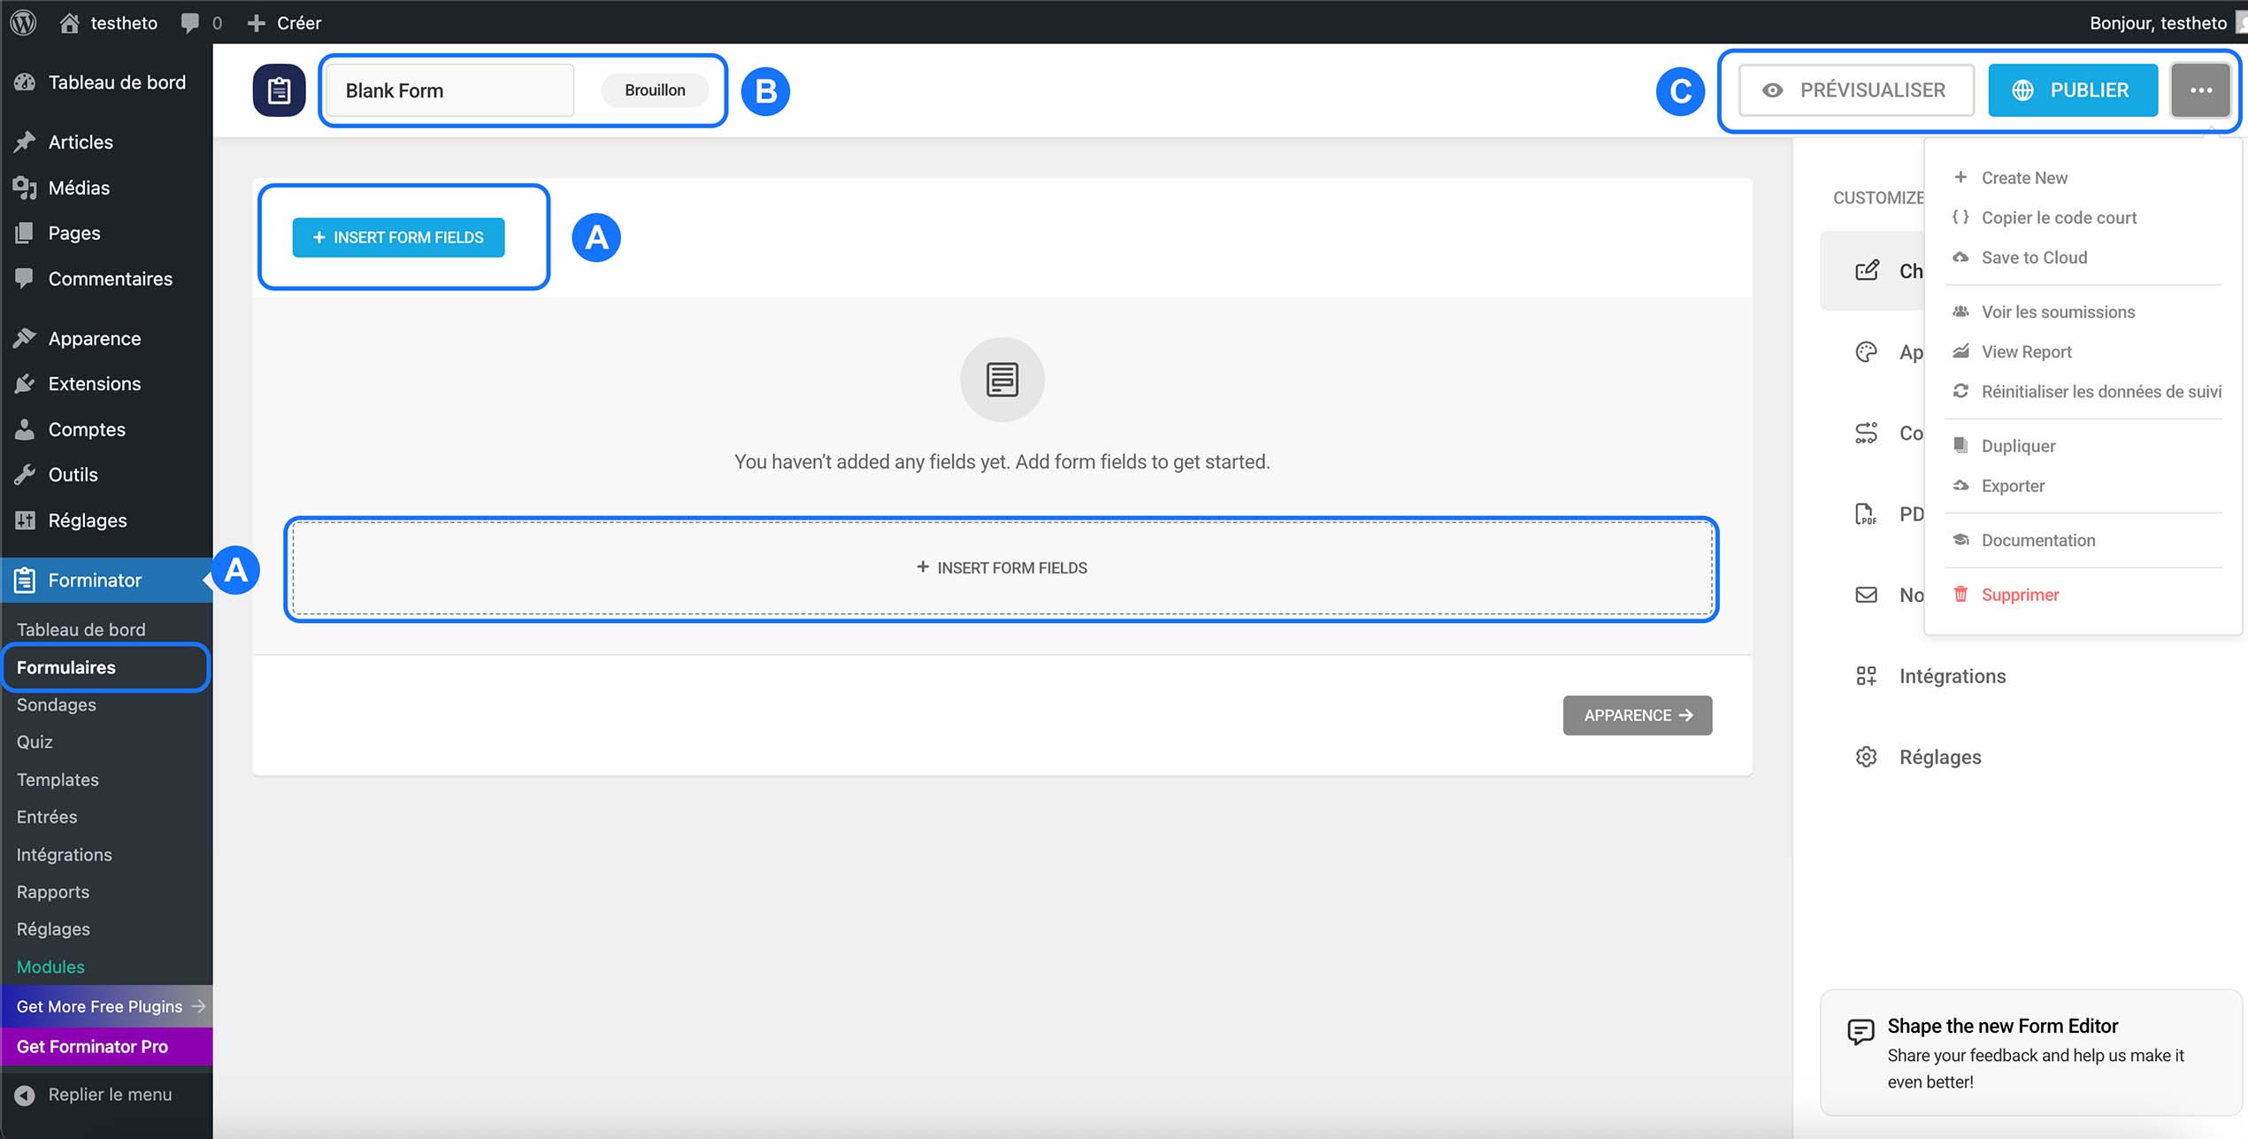This screenshot has height=1139, width=2248.
Task: Click the WordPress logo in admin bar
Action: click(22, 22)
